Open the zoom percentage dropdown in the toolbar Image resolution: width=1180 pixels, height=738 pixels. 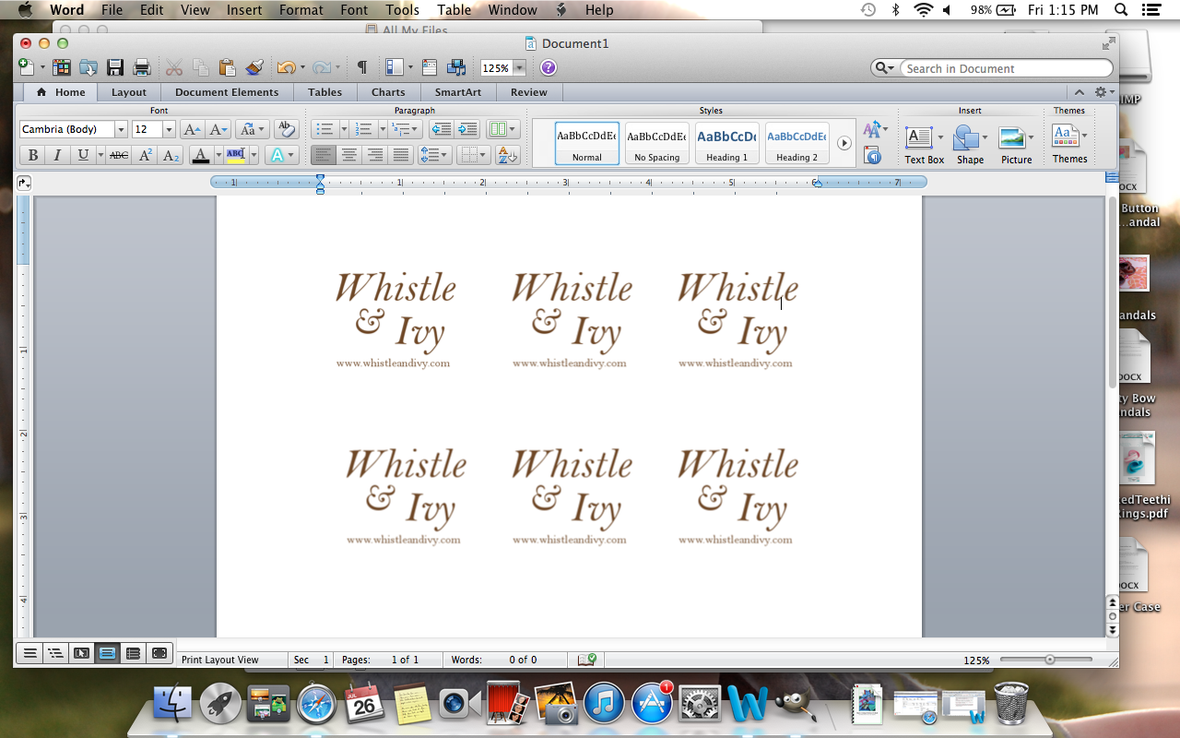pos(519,67)
